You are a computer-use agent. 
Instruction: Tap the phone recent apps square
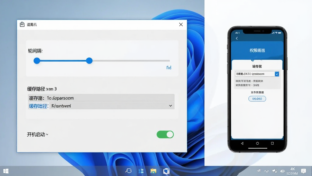pyautogui.click(x=272, y=143)
